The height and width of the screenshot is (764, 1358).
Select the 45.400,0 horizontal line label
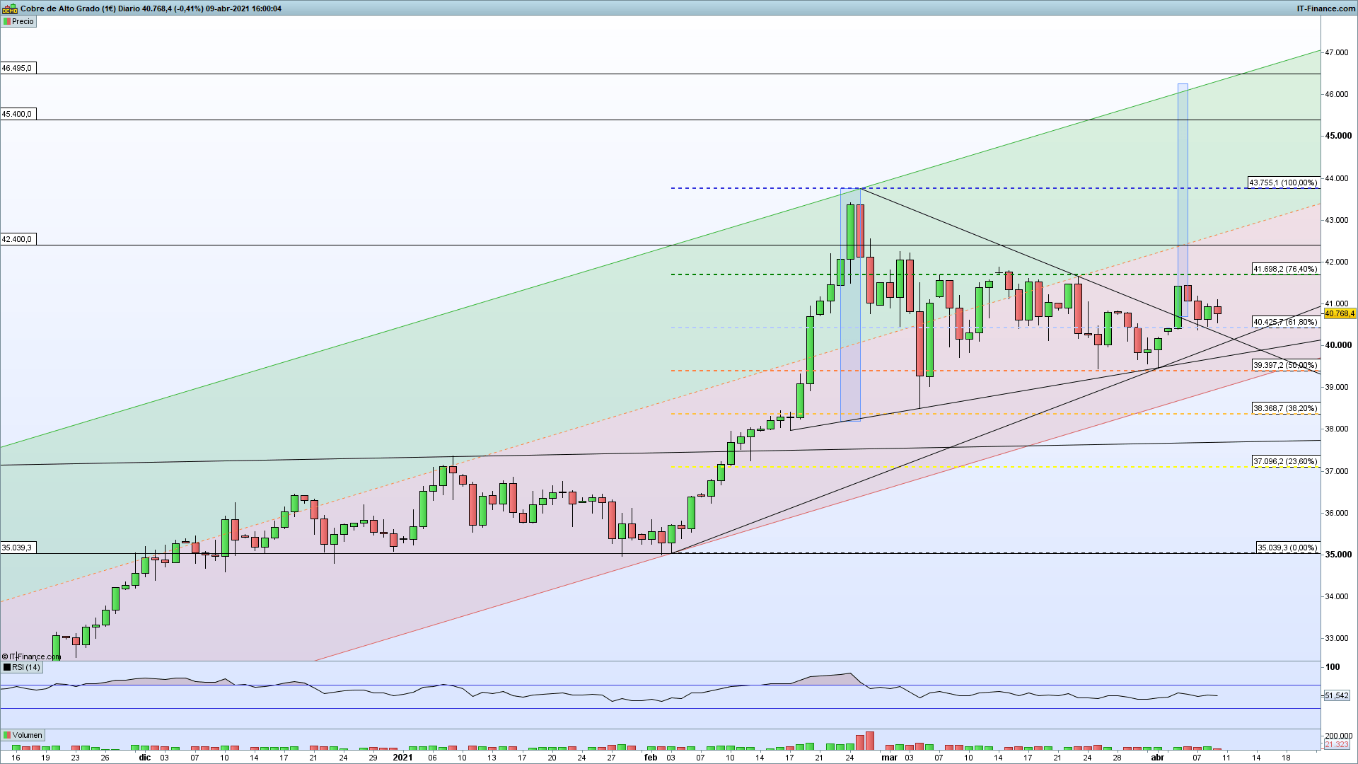[17, 114]
